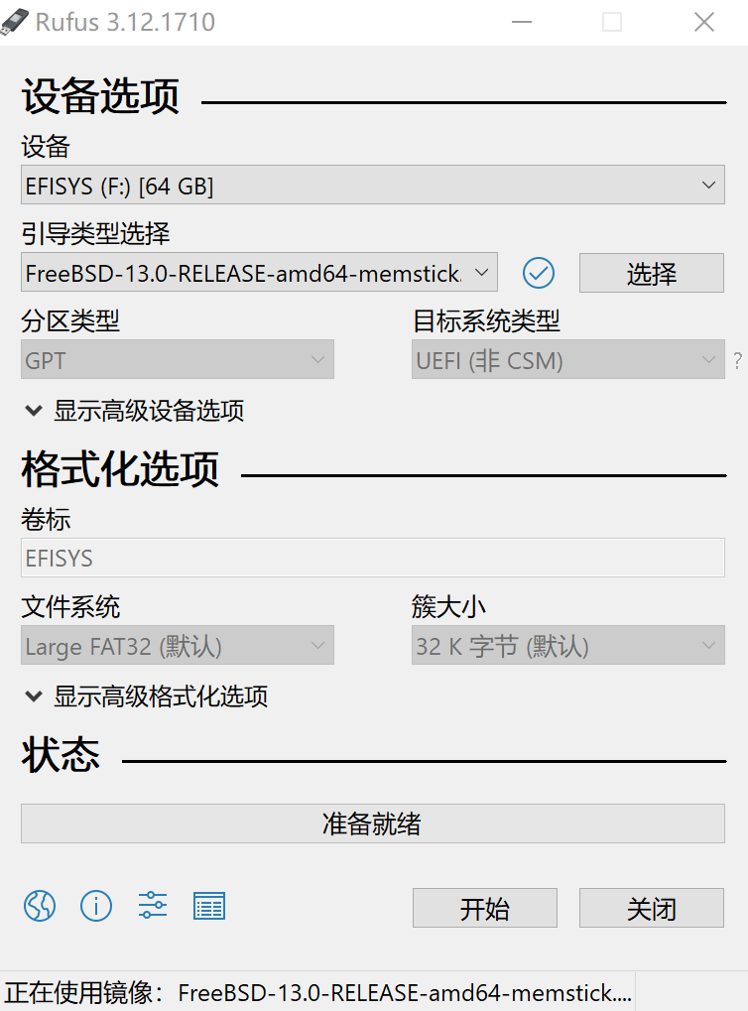Click the Rufus USB icon in the titlebar
This screenshot has width=748, height=1011.
pos(14,20)
